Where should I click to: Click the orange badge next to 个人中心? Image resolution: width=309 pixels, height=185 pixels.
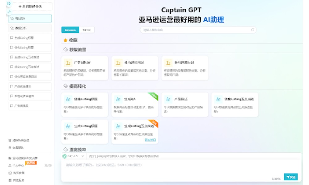click(31, 163)
